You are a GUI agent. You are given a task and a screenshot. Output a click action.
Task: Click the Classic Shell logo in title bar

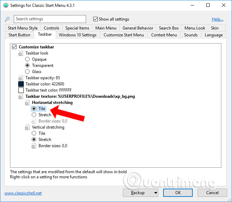tap(6, 5)
